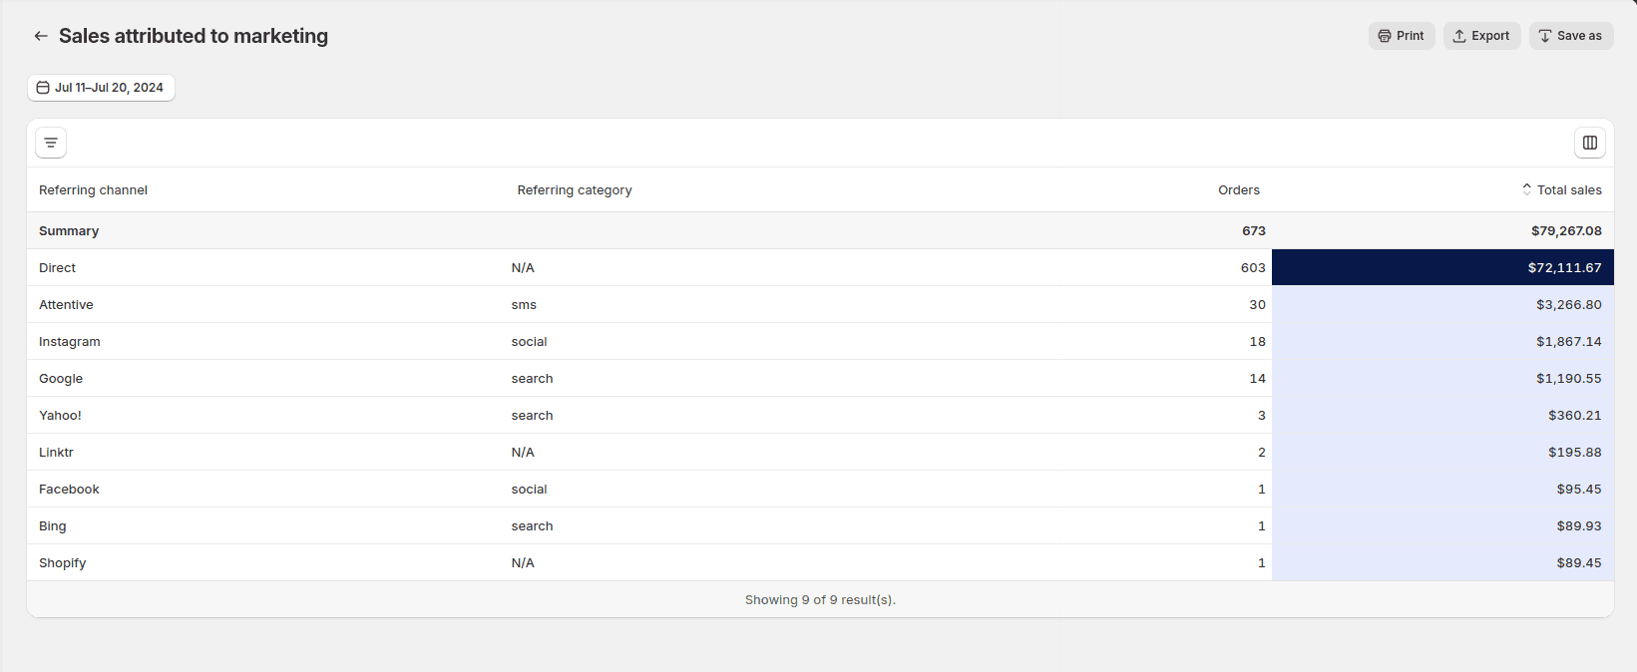
Task: Click the Orders column header
Action: point(1238,189)
